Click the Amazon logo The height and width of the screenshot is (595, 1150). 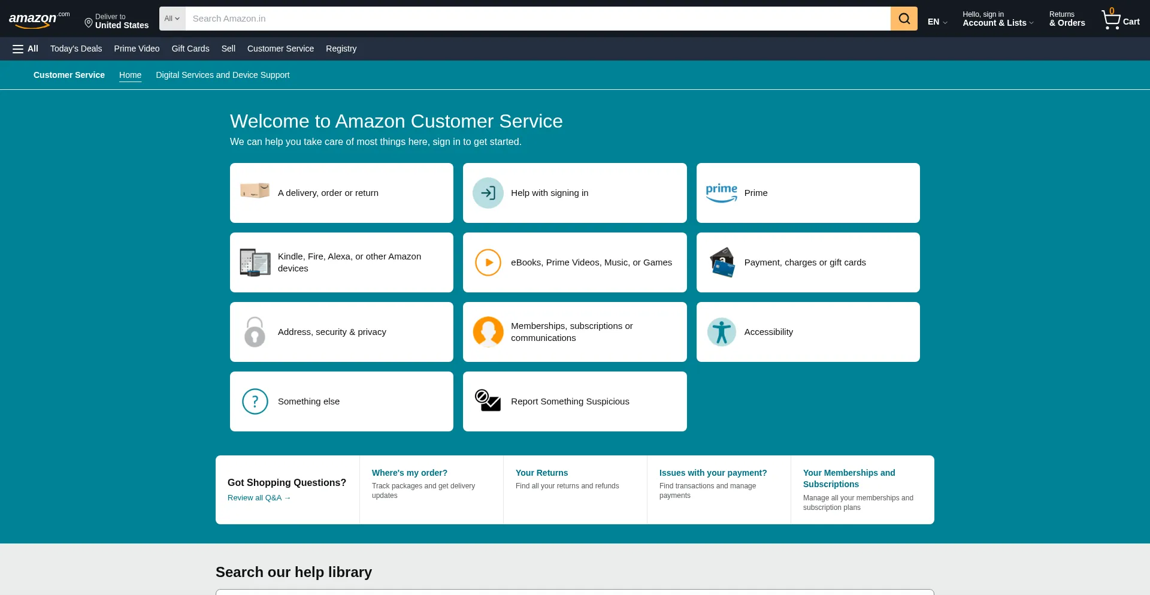pyautogui.click(x=39, y=20)
